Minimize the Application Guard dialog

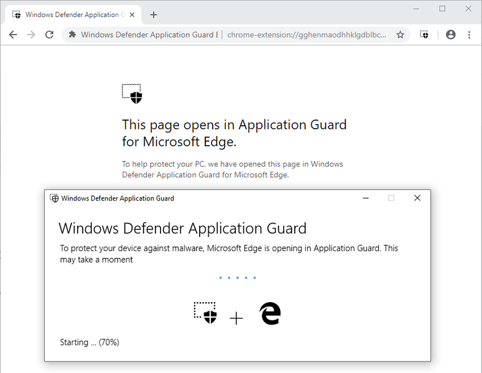tap(365, 198)
